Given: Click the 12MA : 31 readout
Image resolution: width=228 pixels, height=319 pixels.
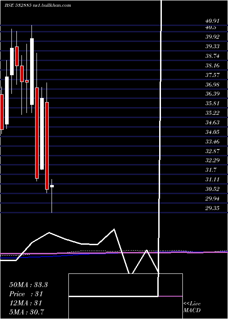Looking at the screenshot, I should [x=26, y=303].
